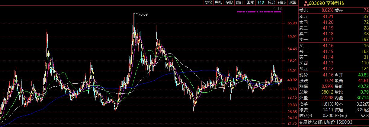Screen dimensions: 369x127
Task: Select the 卖一 ask price 41.17
Action: click(x=328, y=39)
